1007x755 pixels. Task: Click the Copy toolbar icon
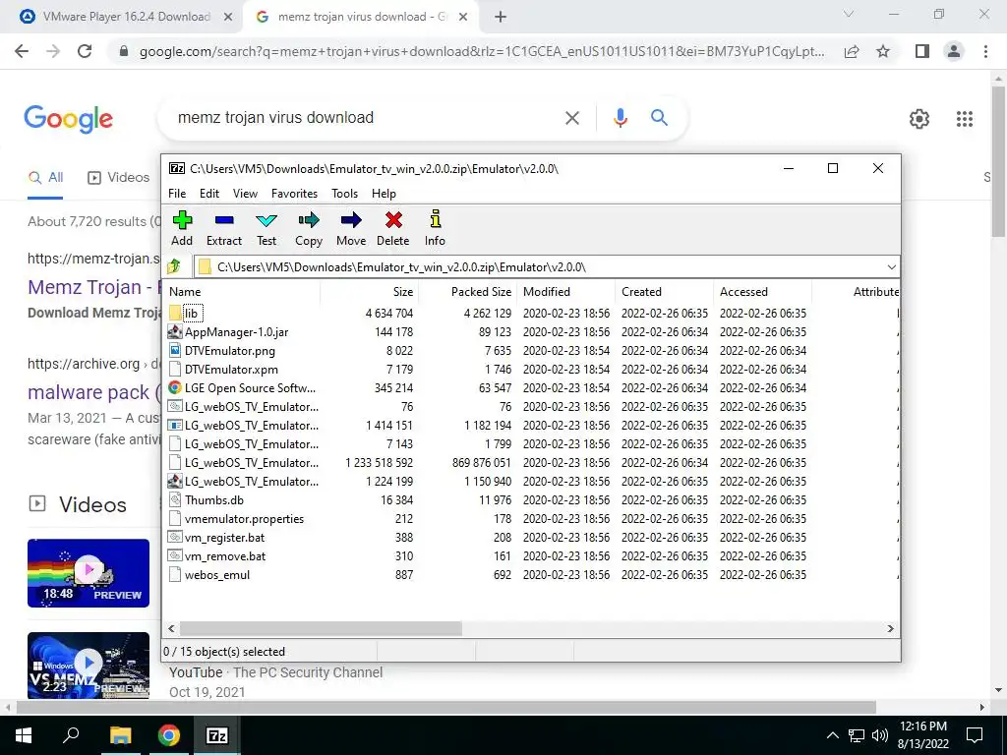point(309,228)
